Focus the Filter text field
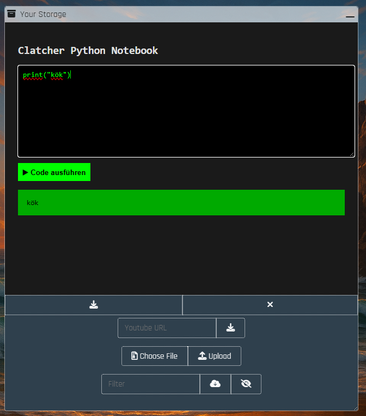The height and width of the screenshot is (416, 366). [x=150, y=384]
